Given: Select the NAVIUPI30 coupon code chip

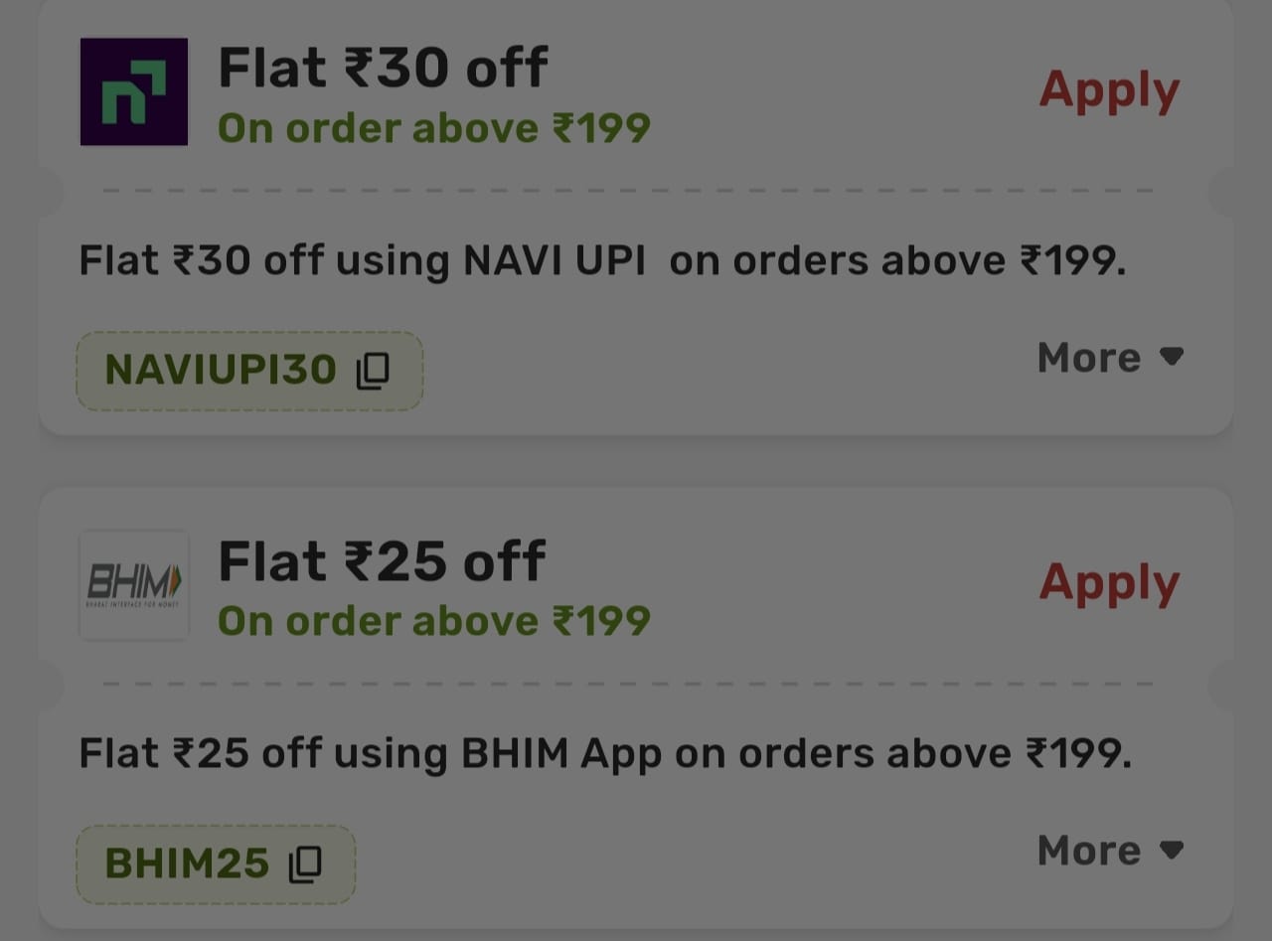Looking at the screenshot, I should tap(221, 371).
